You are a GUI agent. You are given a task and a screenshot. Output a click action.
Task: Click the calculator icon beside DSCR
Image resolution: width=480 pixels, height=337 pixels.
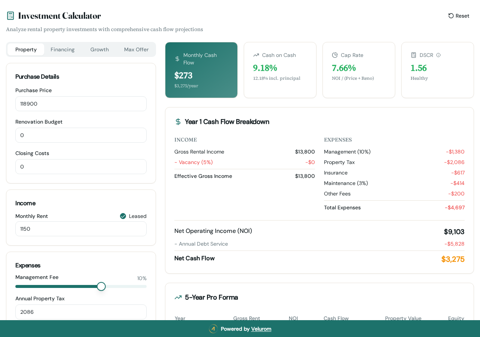414,55
